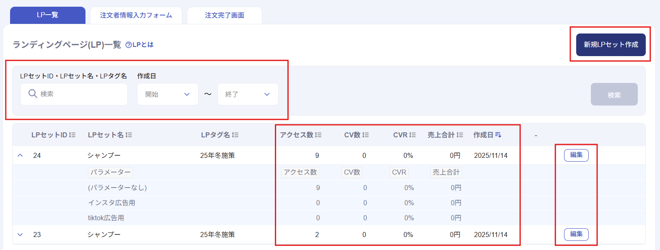The image size is (660, 250).
Task: Open the LPとは help link
Action: [140, 45]
